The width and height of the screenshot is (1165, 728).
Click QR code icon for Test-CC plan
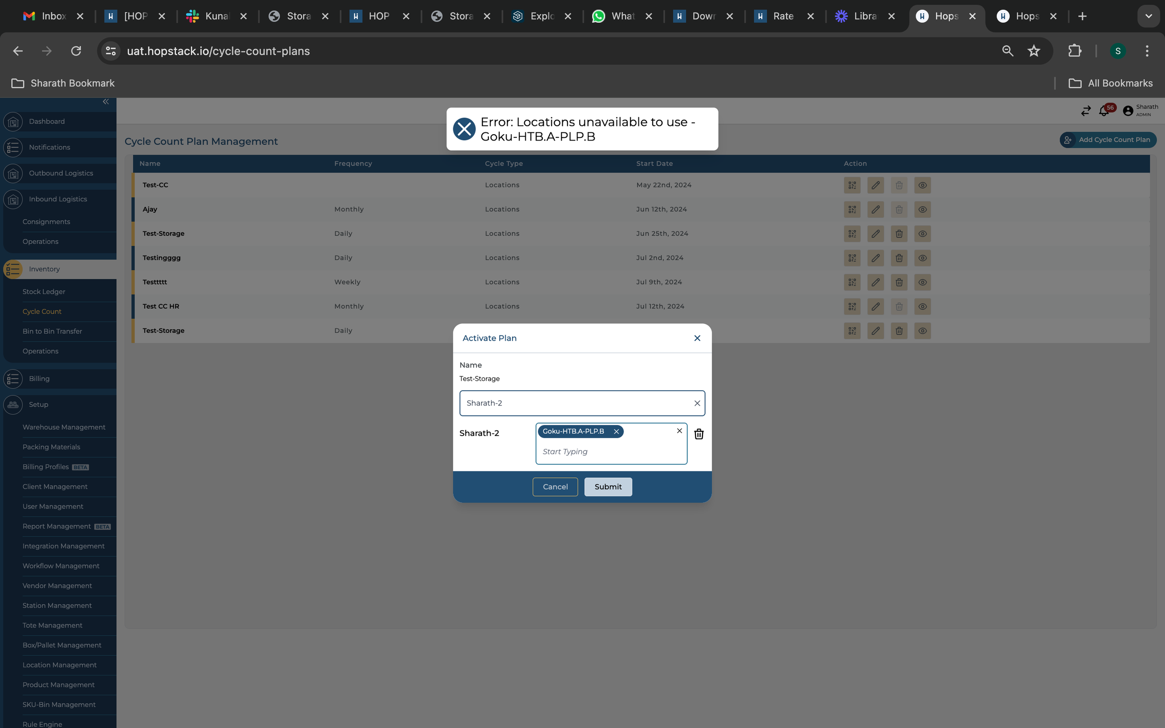851,185
